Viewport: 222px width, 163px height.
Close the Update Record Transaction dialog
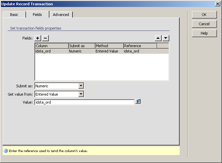coord(217,4)
